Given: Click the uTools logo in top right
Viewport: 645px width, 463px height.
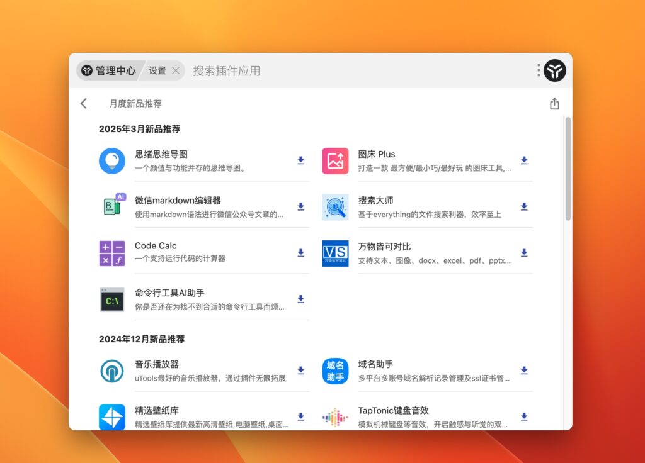Looking at the screenshot, I should pyautogui.click(x=554, y=71).
